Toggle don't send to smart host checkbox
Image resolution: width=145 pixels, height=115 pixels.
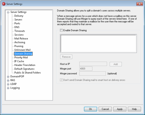click(61, 80)
